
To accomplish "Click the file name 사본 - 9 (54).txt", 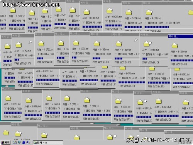I will 127,73.
